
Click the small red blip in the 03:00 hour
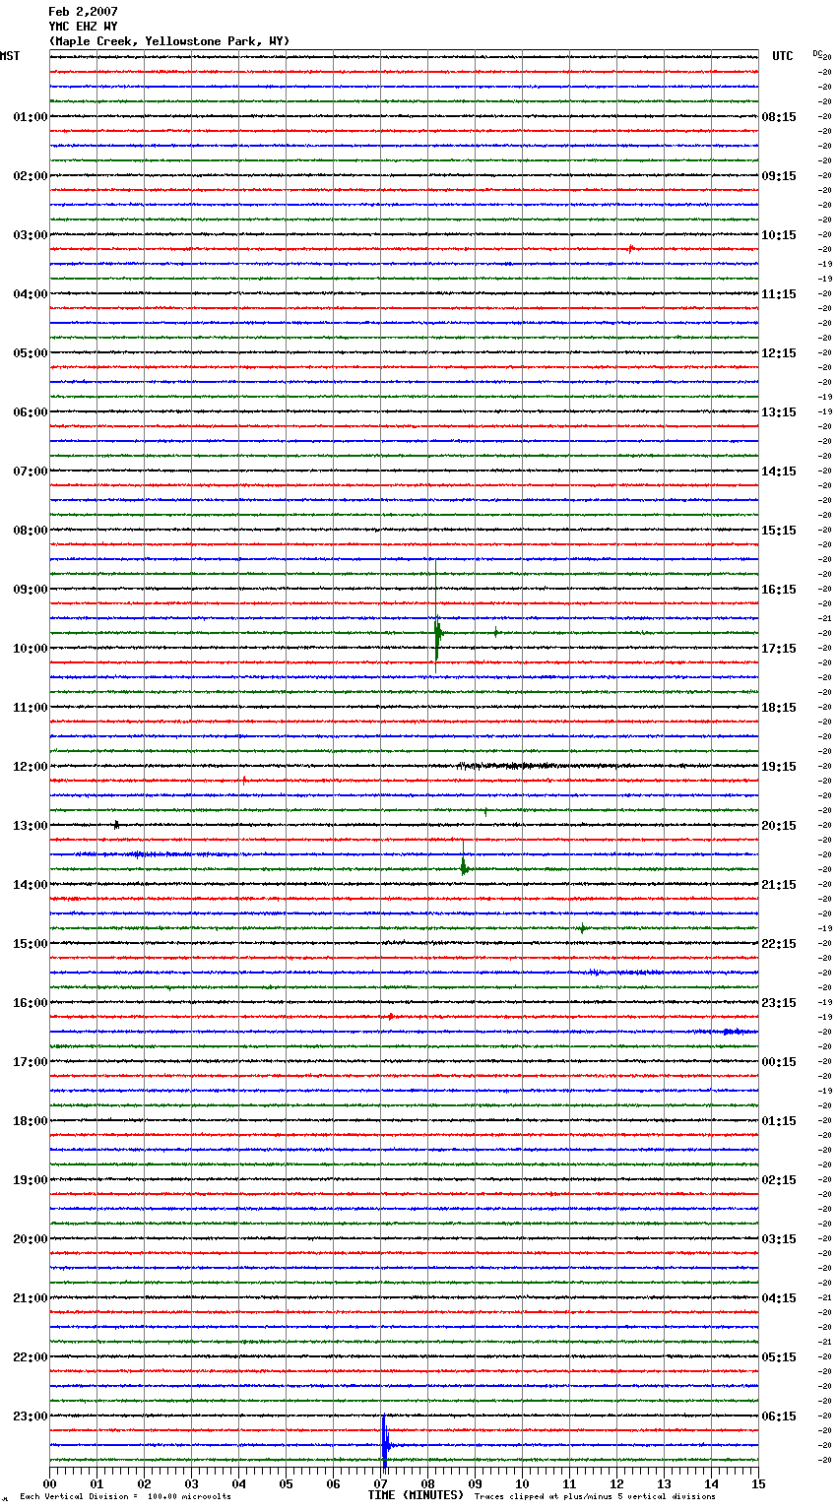tap(630, 248)
